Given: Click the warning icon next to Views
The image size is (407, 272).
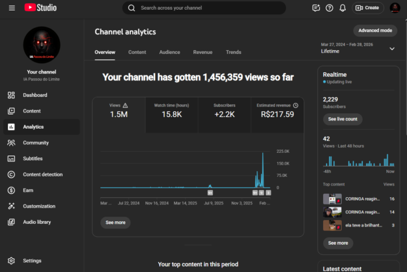Looking at the screenshot, I should pos(126,105).
